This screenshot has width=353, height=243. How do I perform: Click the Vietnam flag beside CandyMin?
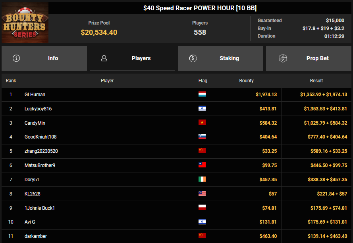[x=202, y=123]
